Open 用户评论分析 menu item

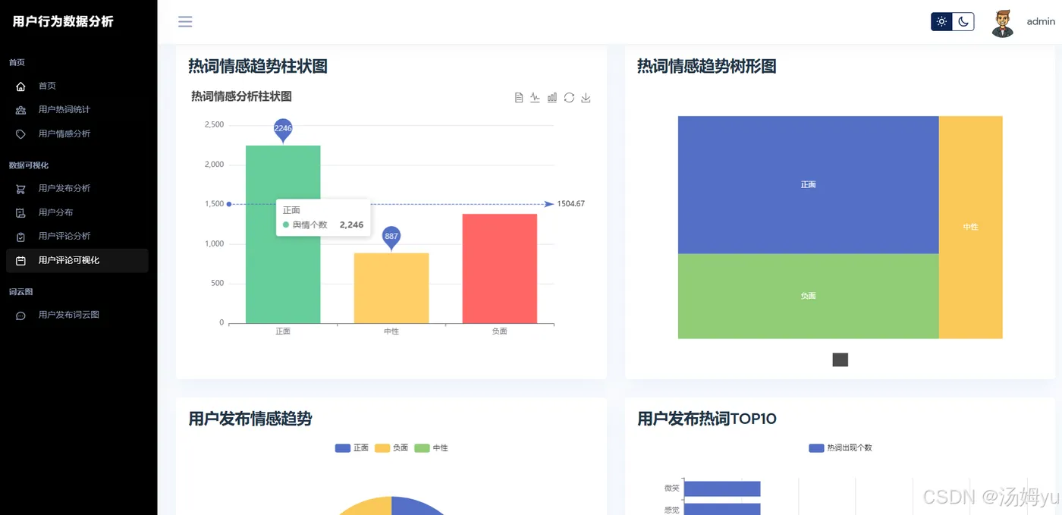pos(77,236)
